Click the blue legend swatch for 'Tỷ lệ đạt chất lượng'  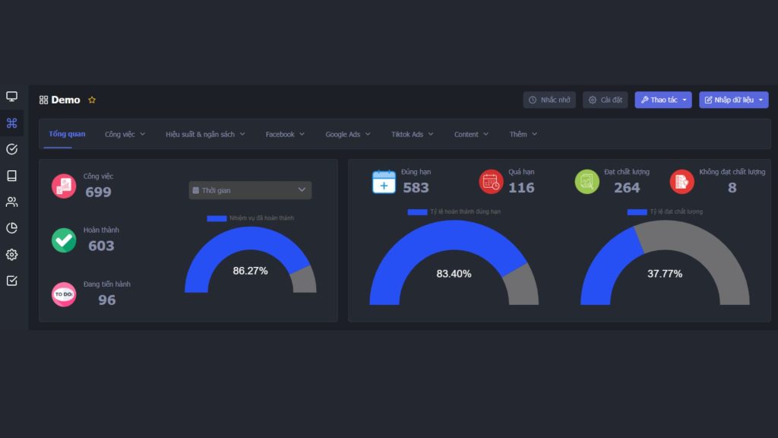point(637,211)
